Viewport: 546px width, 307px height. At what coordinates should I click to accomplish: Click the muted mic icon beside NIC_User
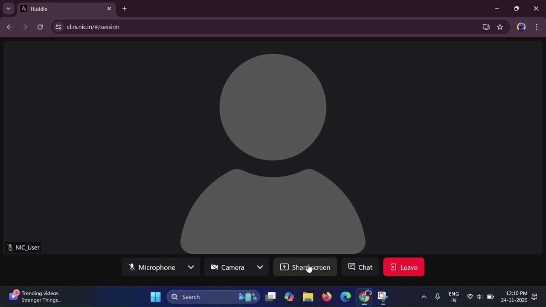(x=9, y=247)
